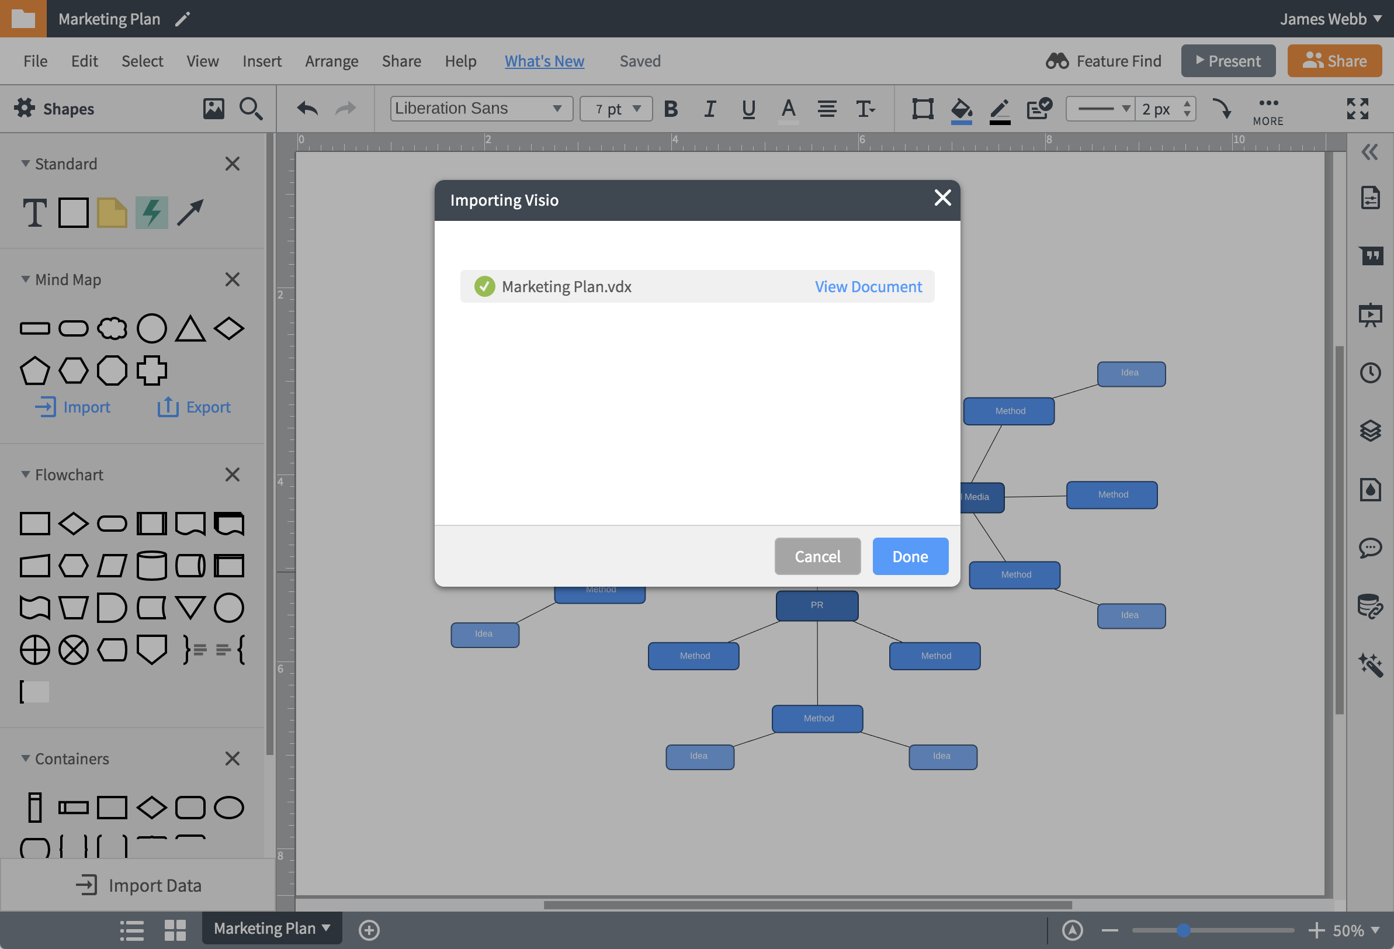
Task: Collapse the Mind Map shapes section
Action: click(25, 279)
